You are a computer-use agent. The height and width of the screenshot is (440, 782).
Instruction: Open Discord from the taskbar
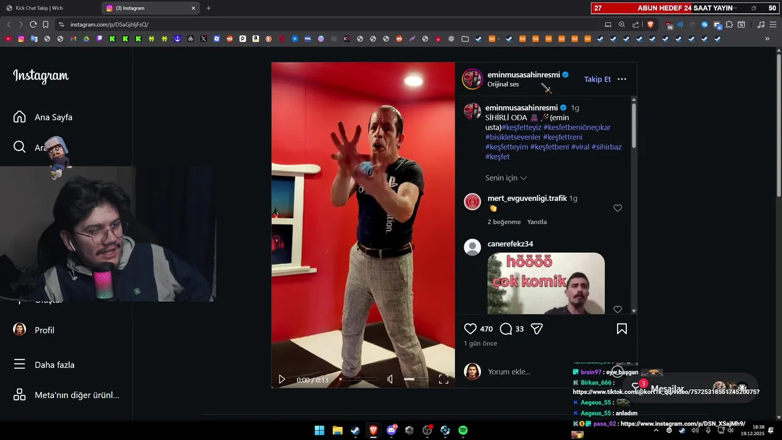[392, 430]
